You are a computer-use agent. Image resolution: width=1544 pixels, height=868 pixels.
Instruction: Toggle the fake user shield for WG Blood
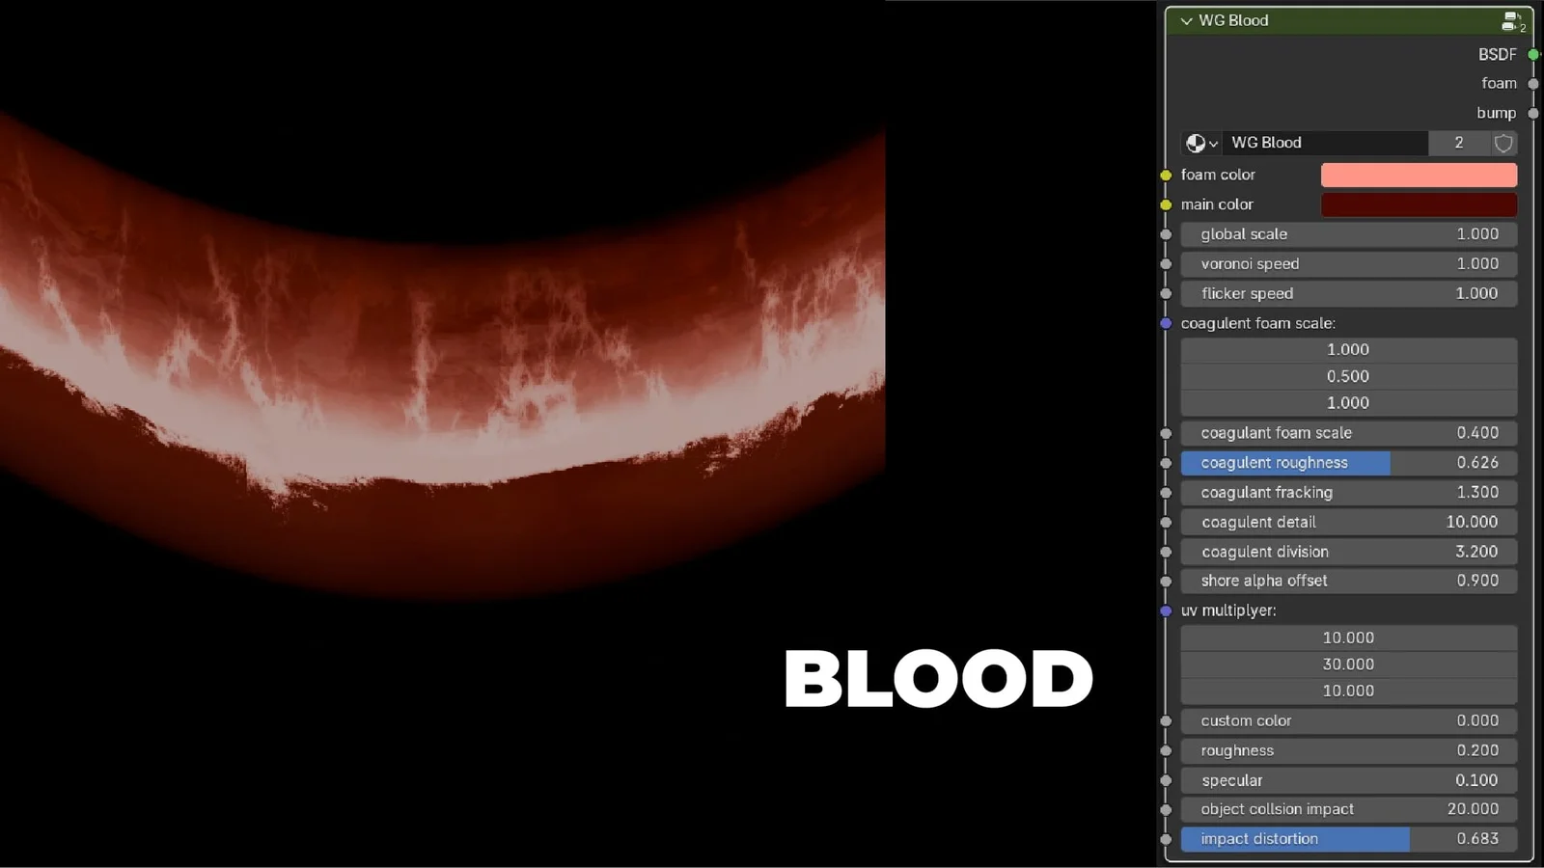pos(1503,143)
